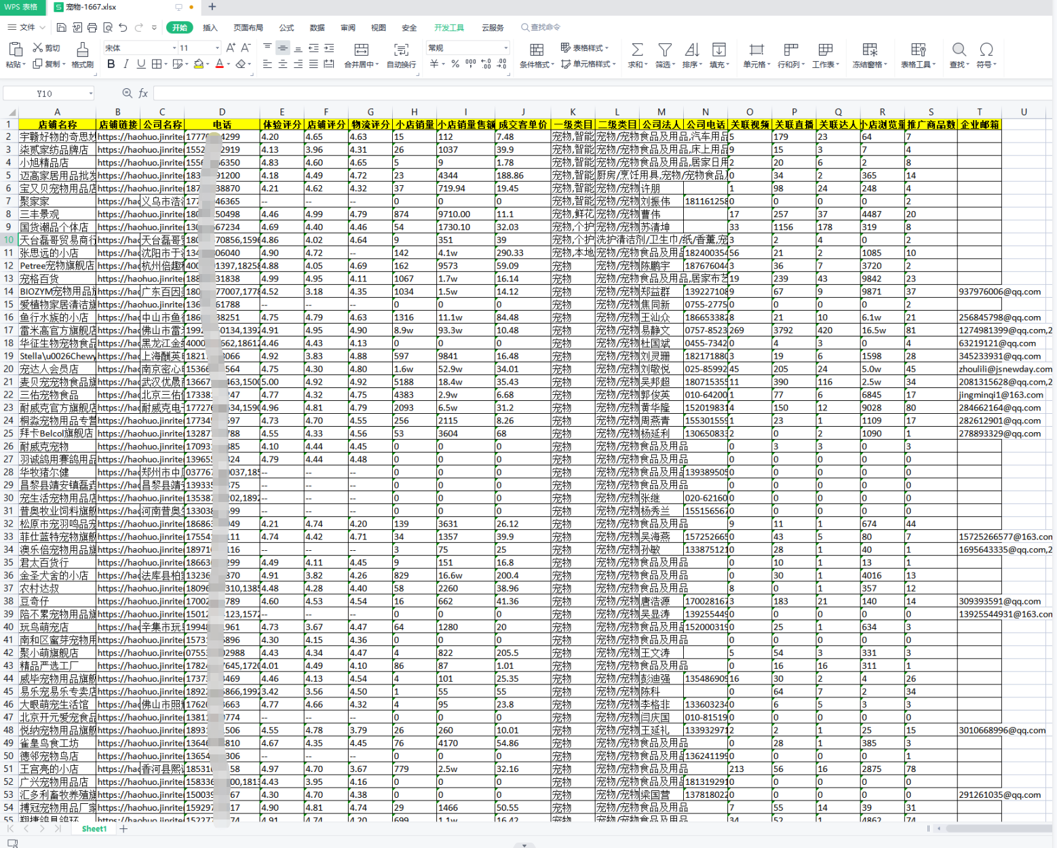This screenshot has height=848, width=1057.
Task: Click the Merge and Center (合并居中) icon
Action: pos(361,51)
